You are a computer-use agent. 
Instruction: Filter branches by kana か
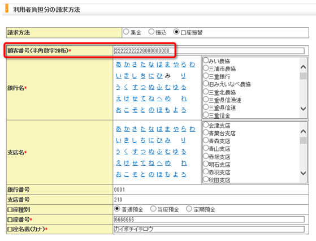coord(127,128)
